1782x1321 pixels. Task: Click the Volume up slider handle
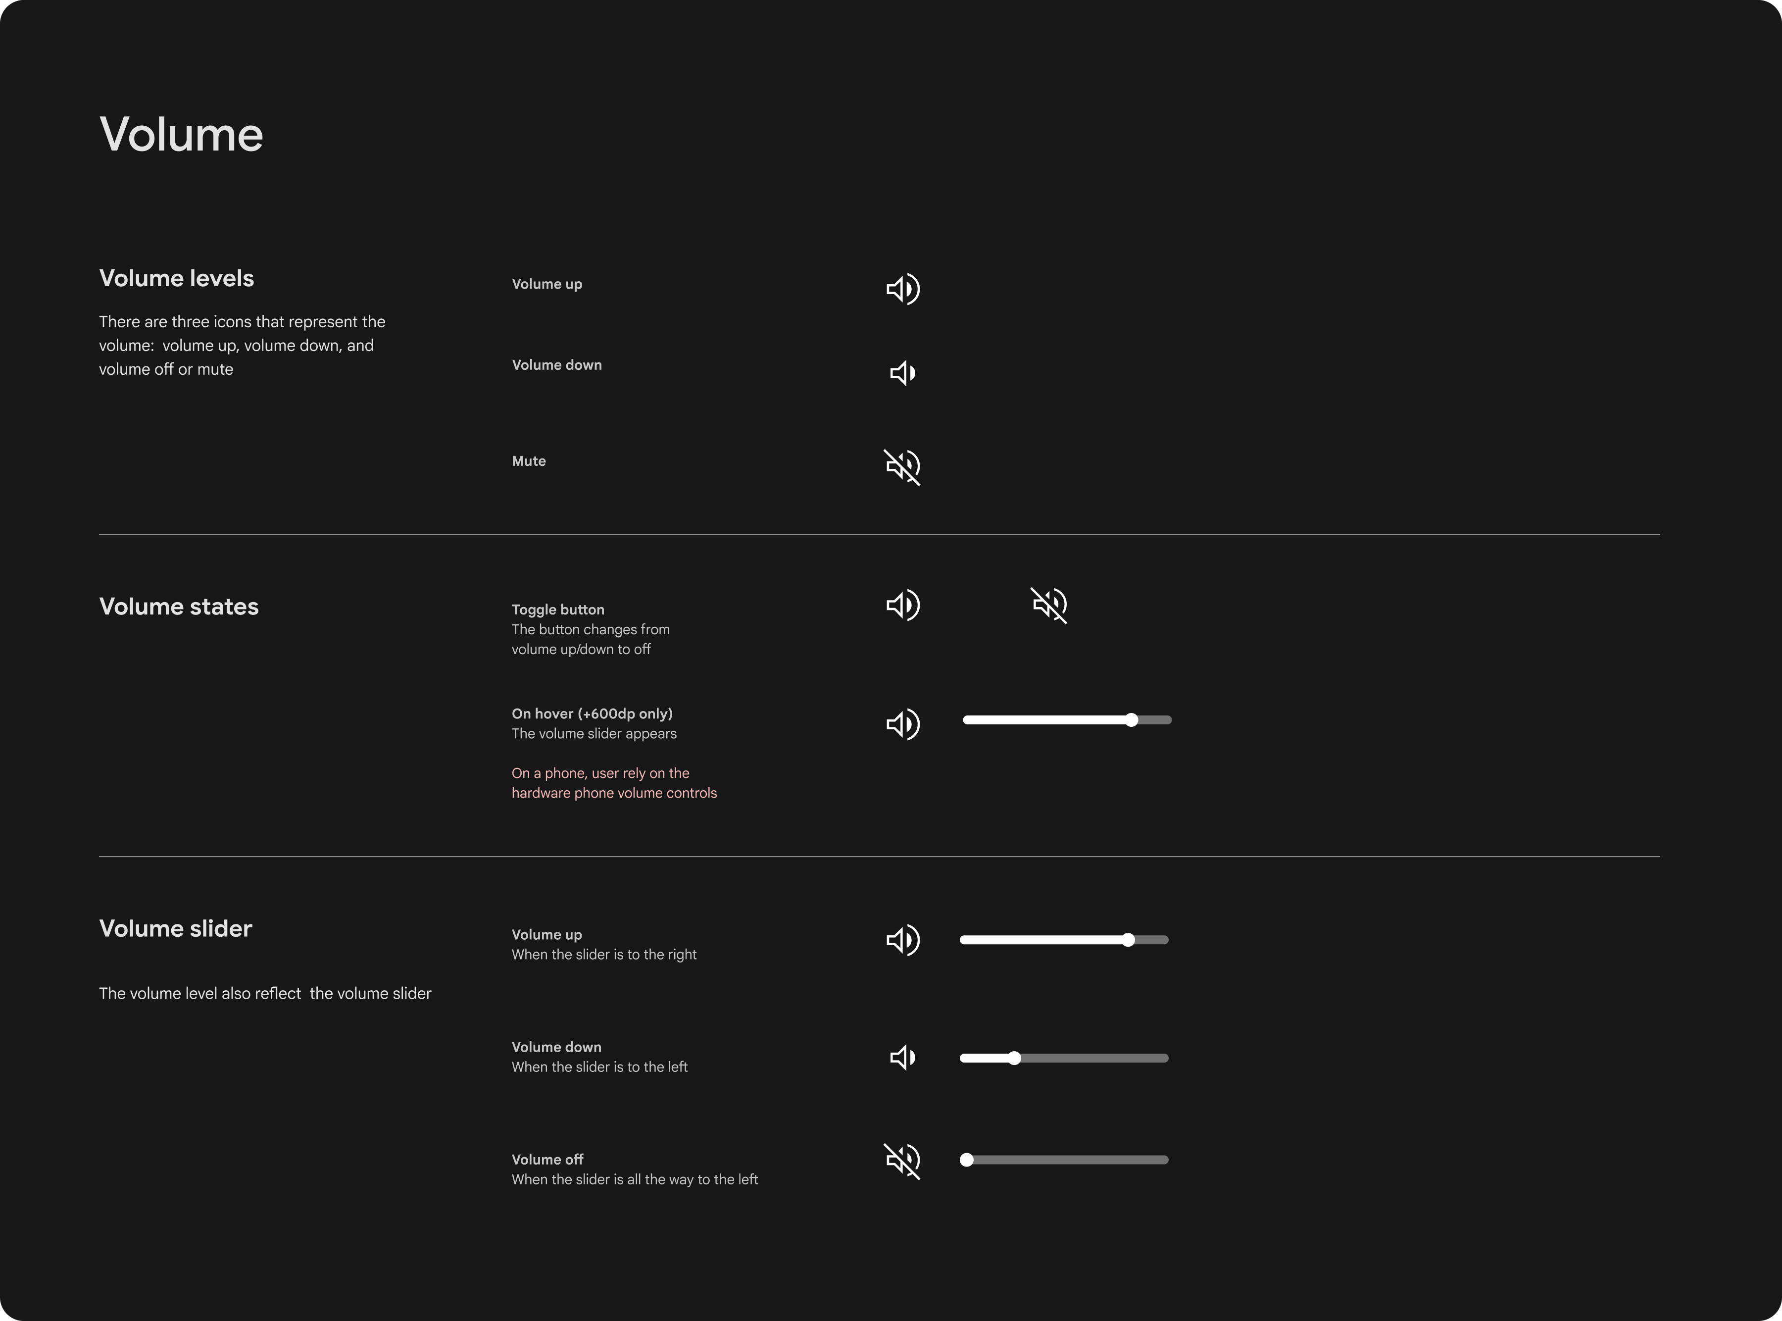tap(1128, 940)
